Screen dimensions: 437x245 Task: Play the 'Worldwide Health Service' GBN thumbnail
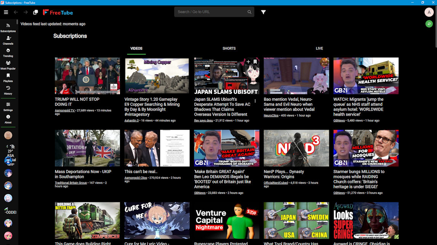pos(366,76)
